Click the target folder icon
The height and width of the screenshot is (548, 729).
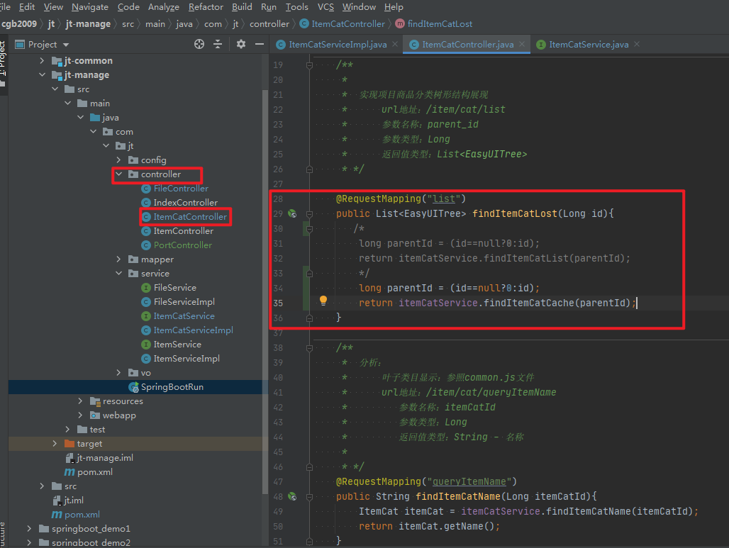[69, 443]
